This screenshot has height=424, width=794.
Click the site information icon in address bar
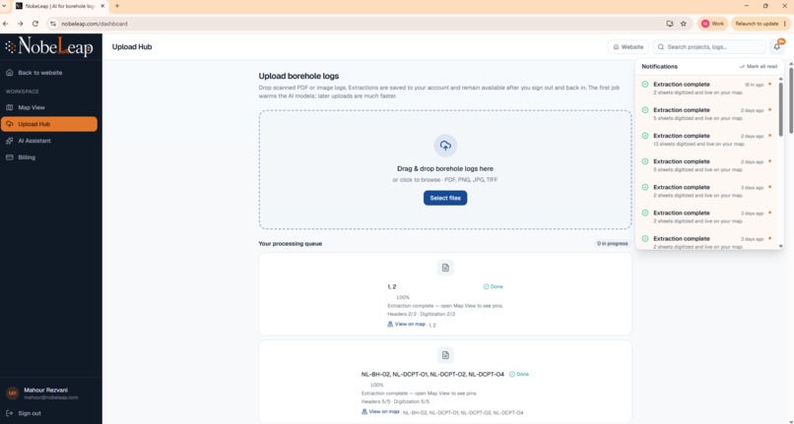click(53, 24)
